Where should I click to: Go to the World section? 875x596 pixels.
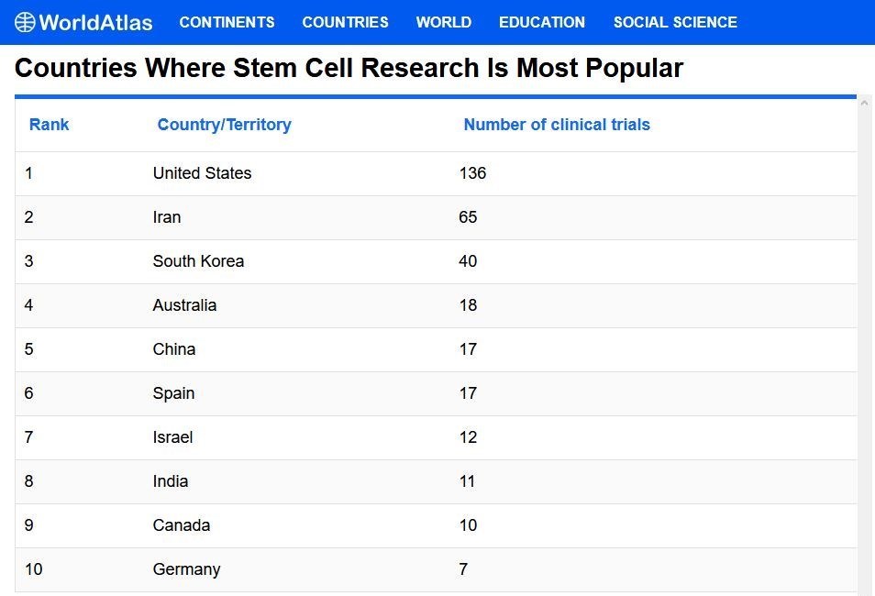(x=443, y=22)
